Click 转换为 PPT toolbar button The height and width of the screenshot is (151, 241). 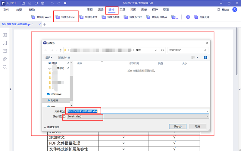(x=89, y=17)
